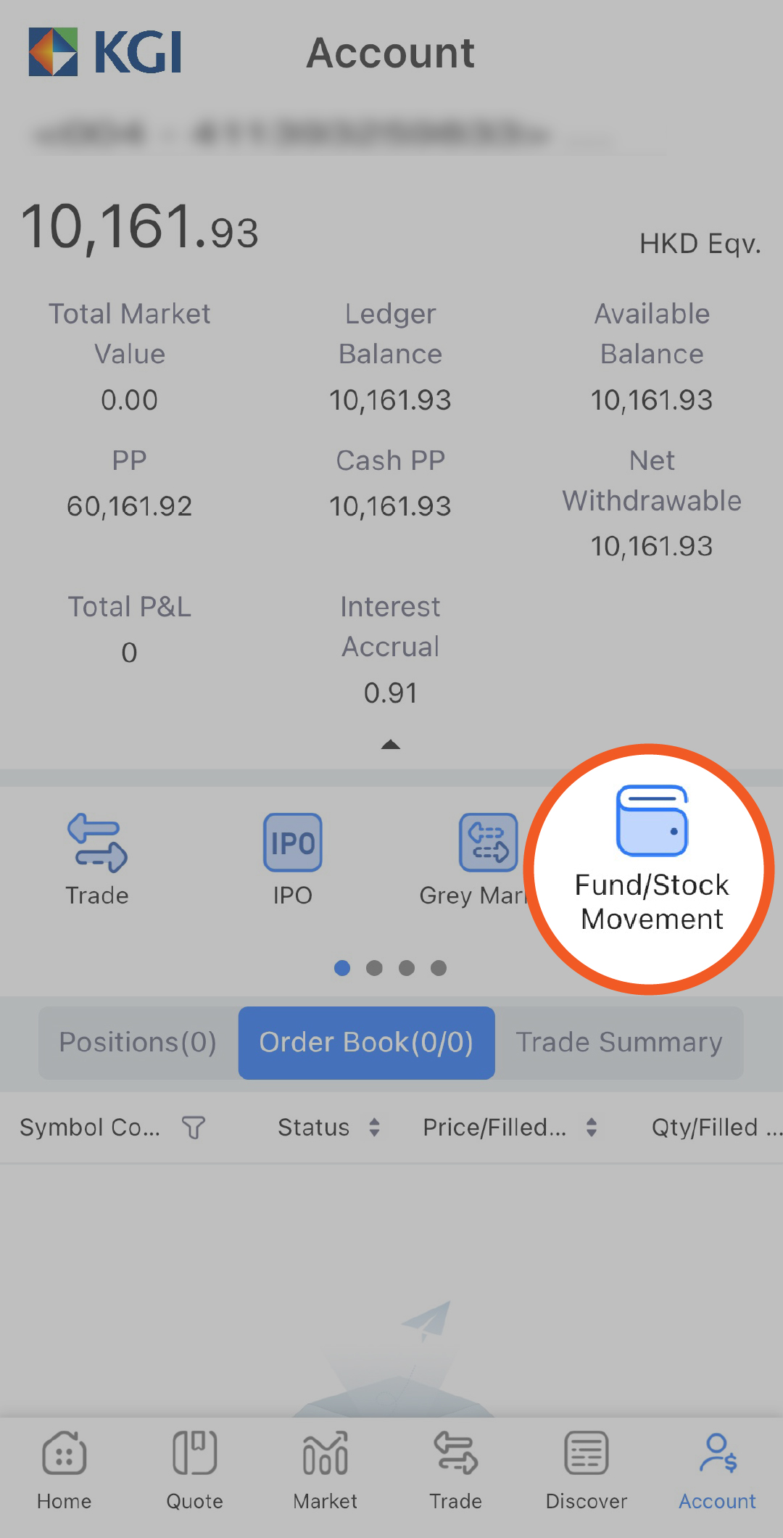The image size is (783, 1538).
Task: Open the IPO shortcut icon
Action: click(x=292, y=843)
